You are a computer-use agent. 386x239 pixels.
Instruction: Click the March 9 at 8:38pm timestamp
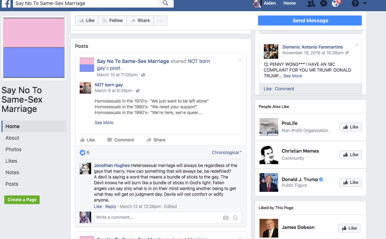tap(113, 91)
